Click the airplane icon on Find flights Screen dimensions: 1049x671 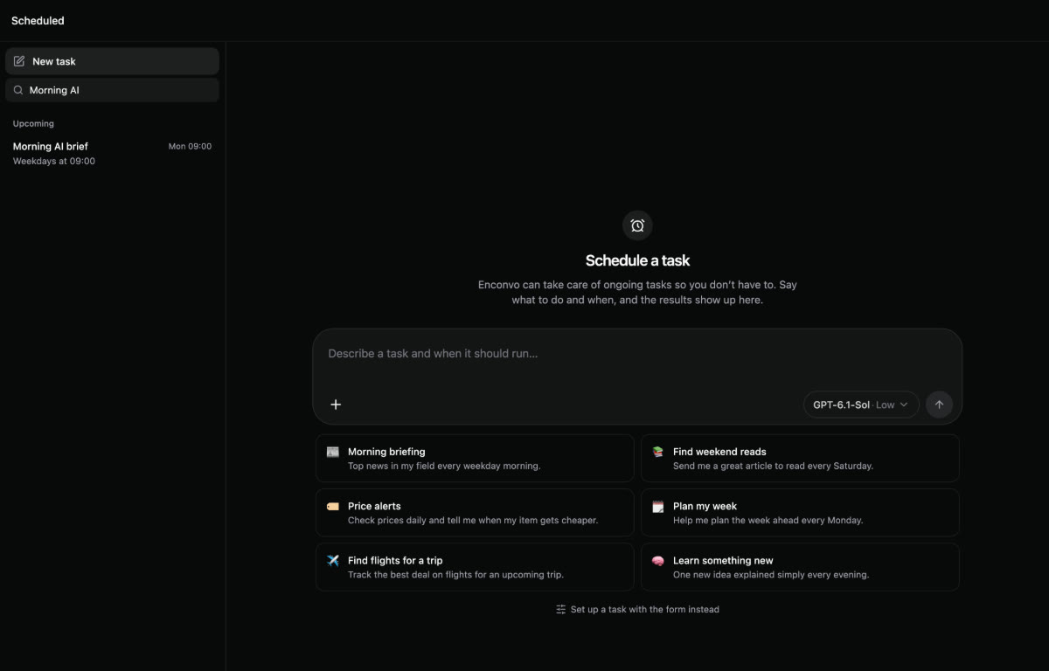(x=333, y=560)
